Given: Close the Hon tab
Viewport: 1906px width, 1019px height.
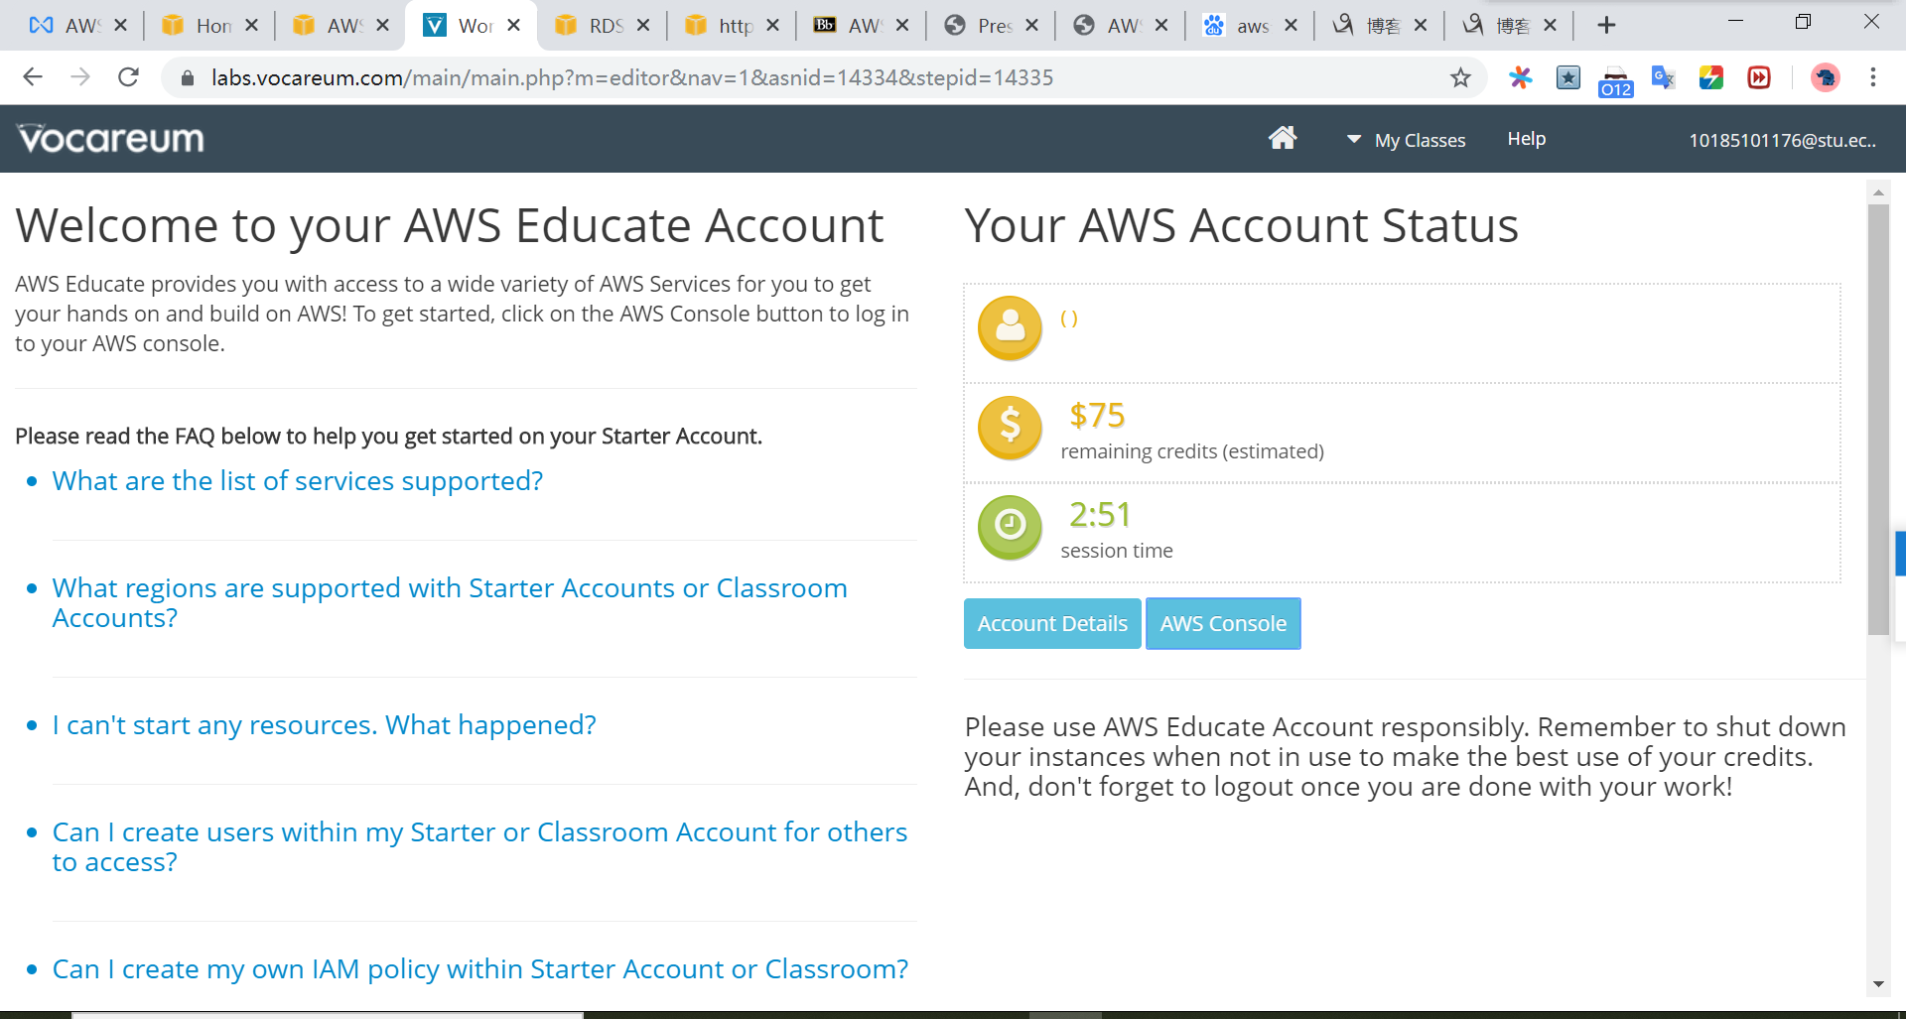Looking at the screenshot, I should 252,25.
